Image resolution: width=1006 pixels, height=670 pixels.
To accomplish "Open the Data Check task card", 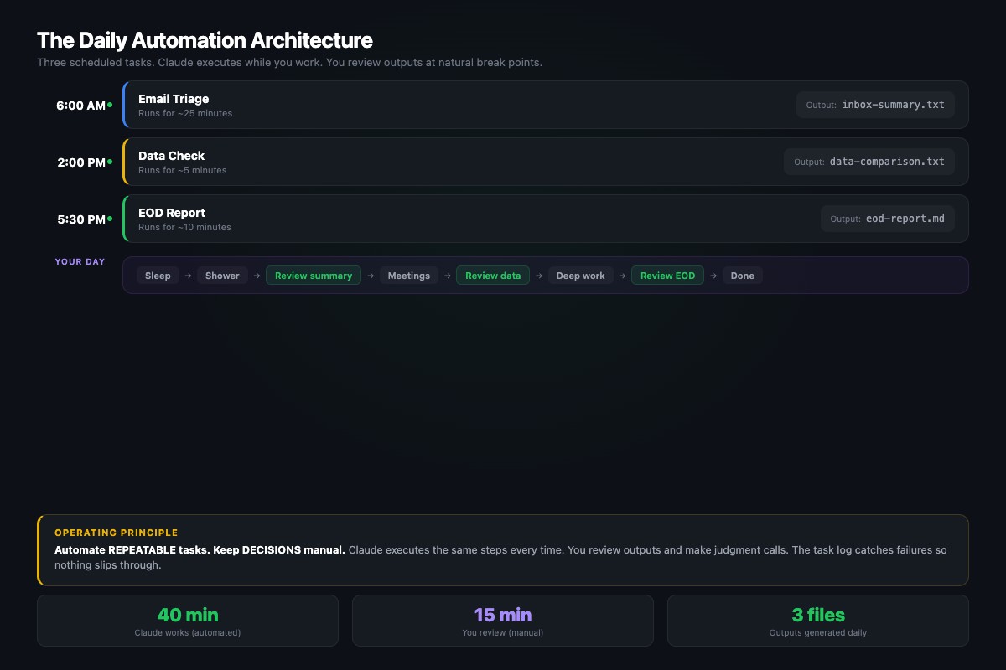I will click(x=545, y=162).
